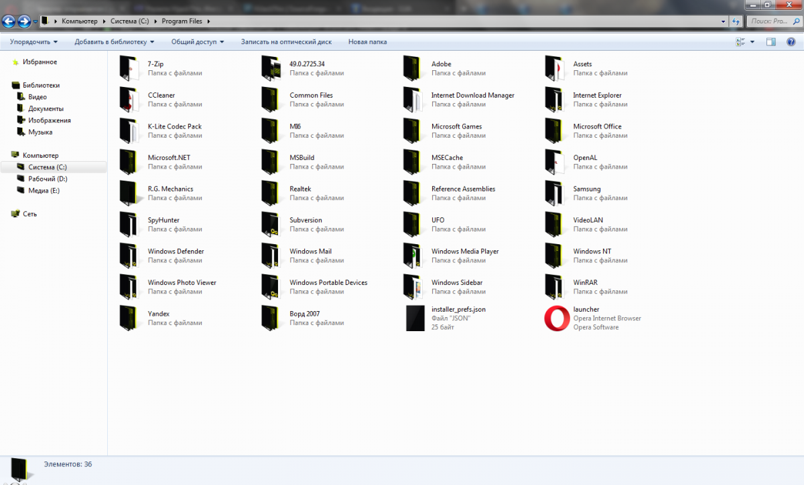Viewport: 804px width, 485px height.
Task: Select the WinRAR folder icon
Action: click(554, 287)
